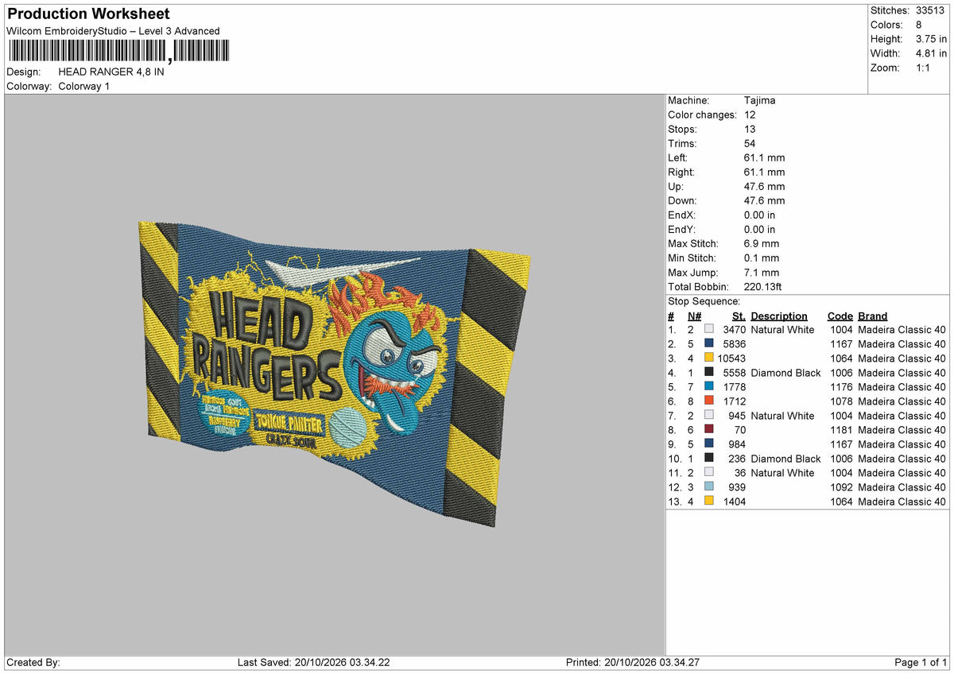This screenshot has height=674, width=954.
Task: Select the orange swatch in stop 6
Action: [x=708, y=401]
